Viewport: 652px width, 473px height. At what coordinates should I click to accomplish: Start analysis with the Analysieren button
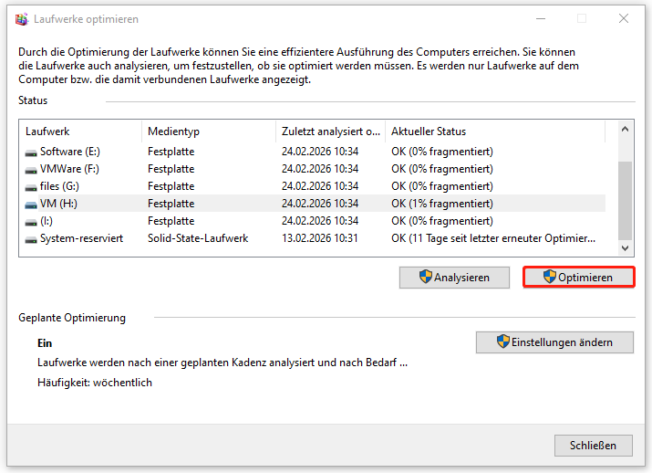coord(454,278)
